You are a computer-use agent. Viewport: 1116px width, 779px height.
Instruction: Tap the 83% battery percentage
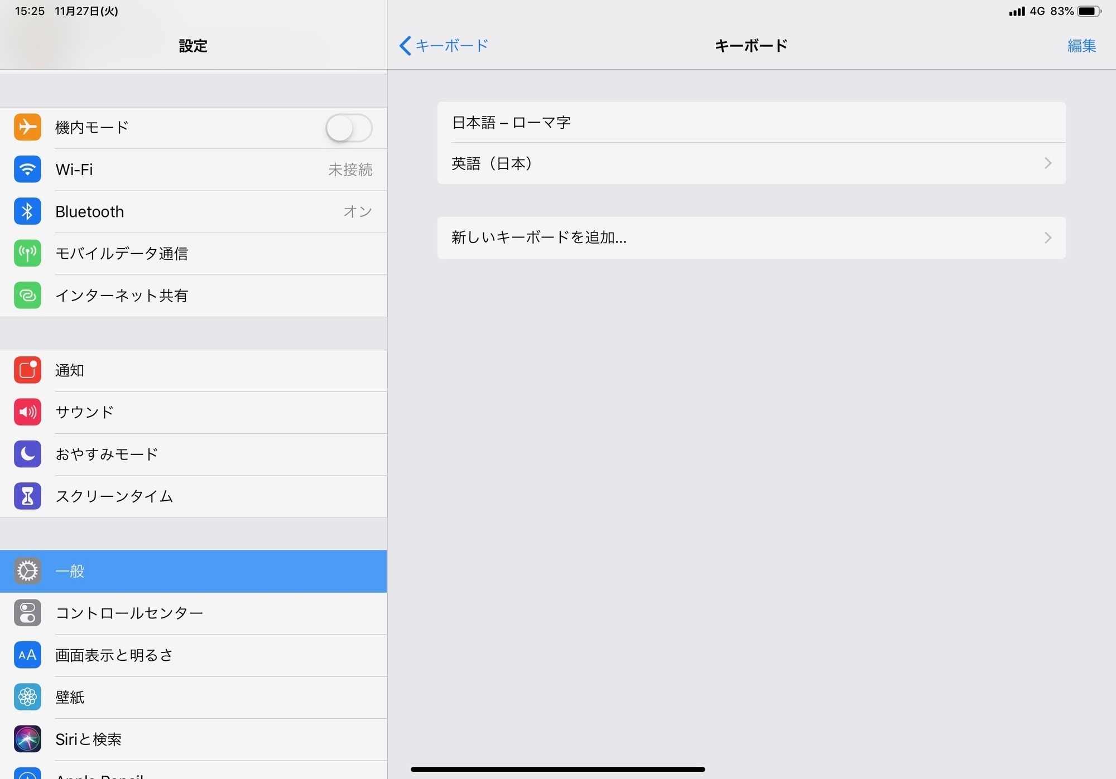point(1062,11)
